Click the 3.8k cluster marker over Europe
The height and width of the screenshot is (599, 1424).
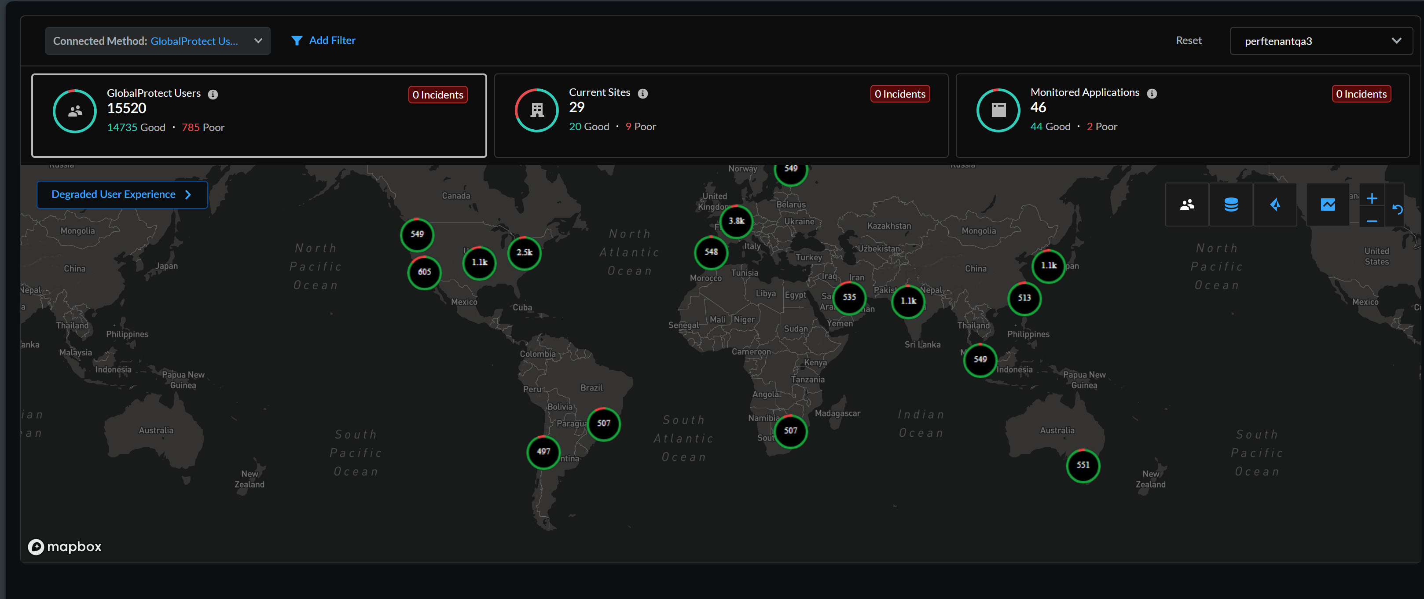pyautogui.click(x=736, y=221)
